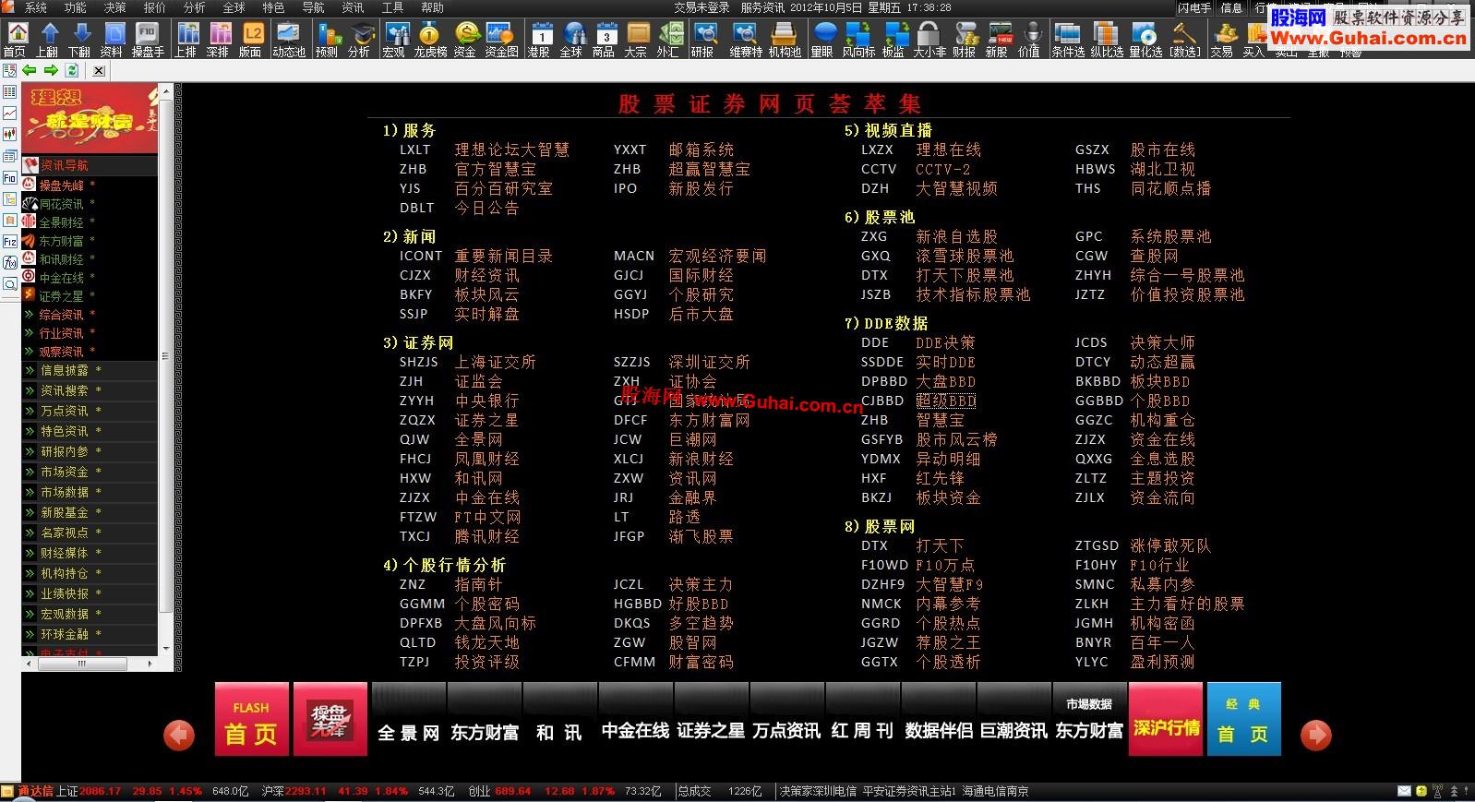Click the right red carousel arrow
1475x802 pixels.
point(1315,735)
